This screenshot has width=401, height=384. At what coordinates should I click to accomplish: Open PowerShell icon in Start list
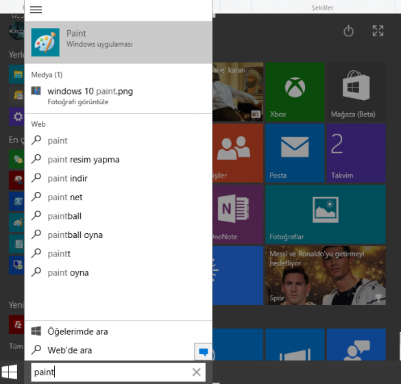click(16, 202)
